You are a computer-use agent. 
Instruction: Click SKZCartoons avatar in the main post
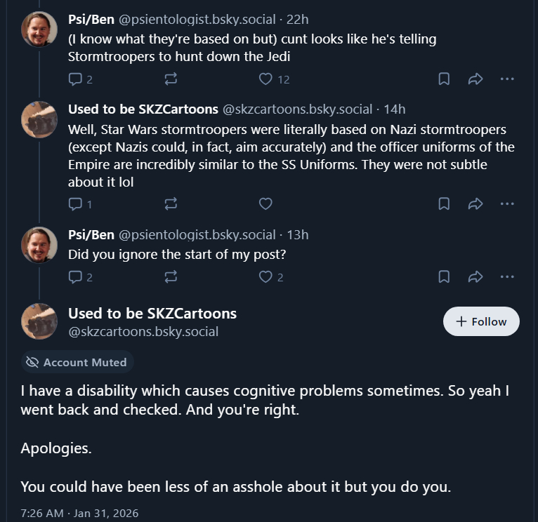pyautogui.click(x=39, y=321)
